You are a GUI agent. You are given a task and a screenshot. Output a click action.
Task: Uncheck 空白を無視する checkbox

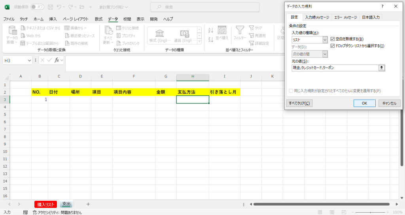tap(332, 39)
